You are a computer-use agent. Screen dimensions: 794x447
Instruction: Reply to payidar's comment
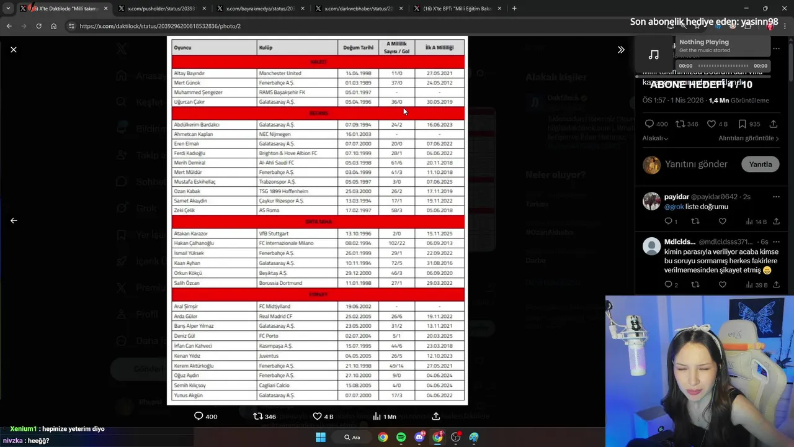point(668,221)
